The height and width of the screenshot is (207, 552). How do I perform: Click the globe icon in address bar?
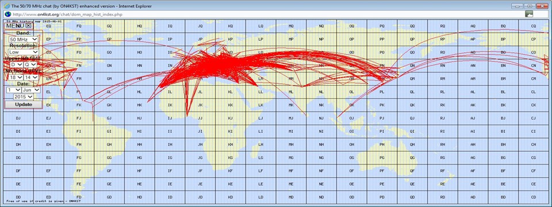tap(7, 14)
